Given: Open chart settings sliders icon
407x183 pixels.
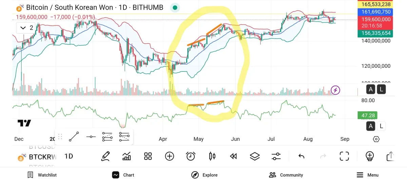Looking at the screenshot, I should point(276,156).
